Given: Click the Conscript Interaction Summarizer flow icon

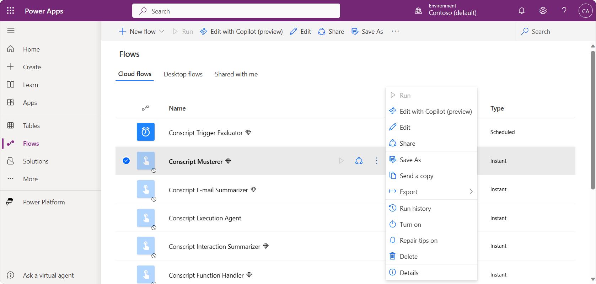Looking at the screenshot, I should 146,246.
